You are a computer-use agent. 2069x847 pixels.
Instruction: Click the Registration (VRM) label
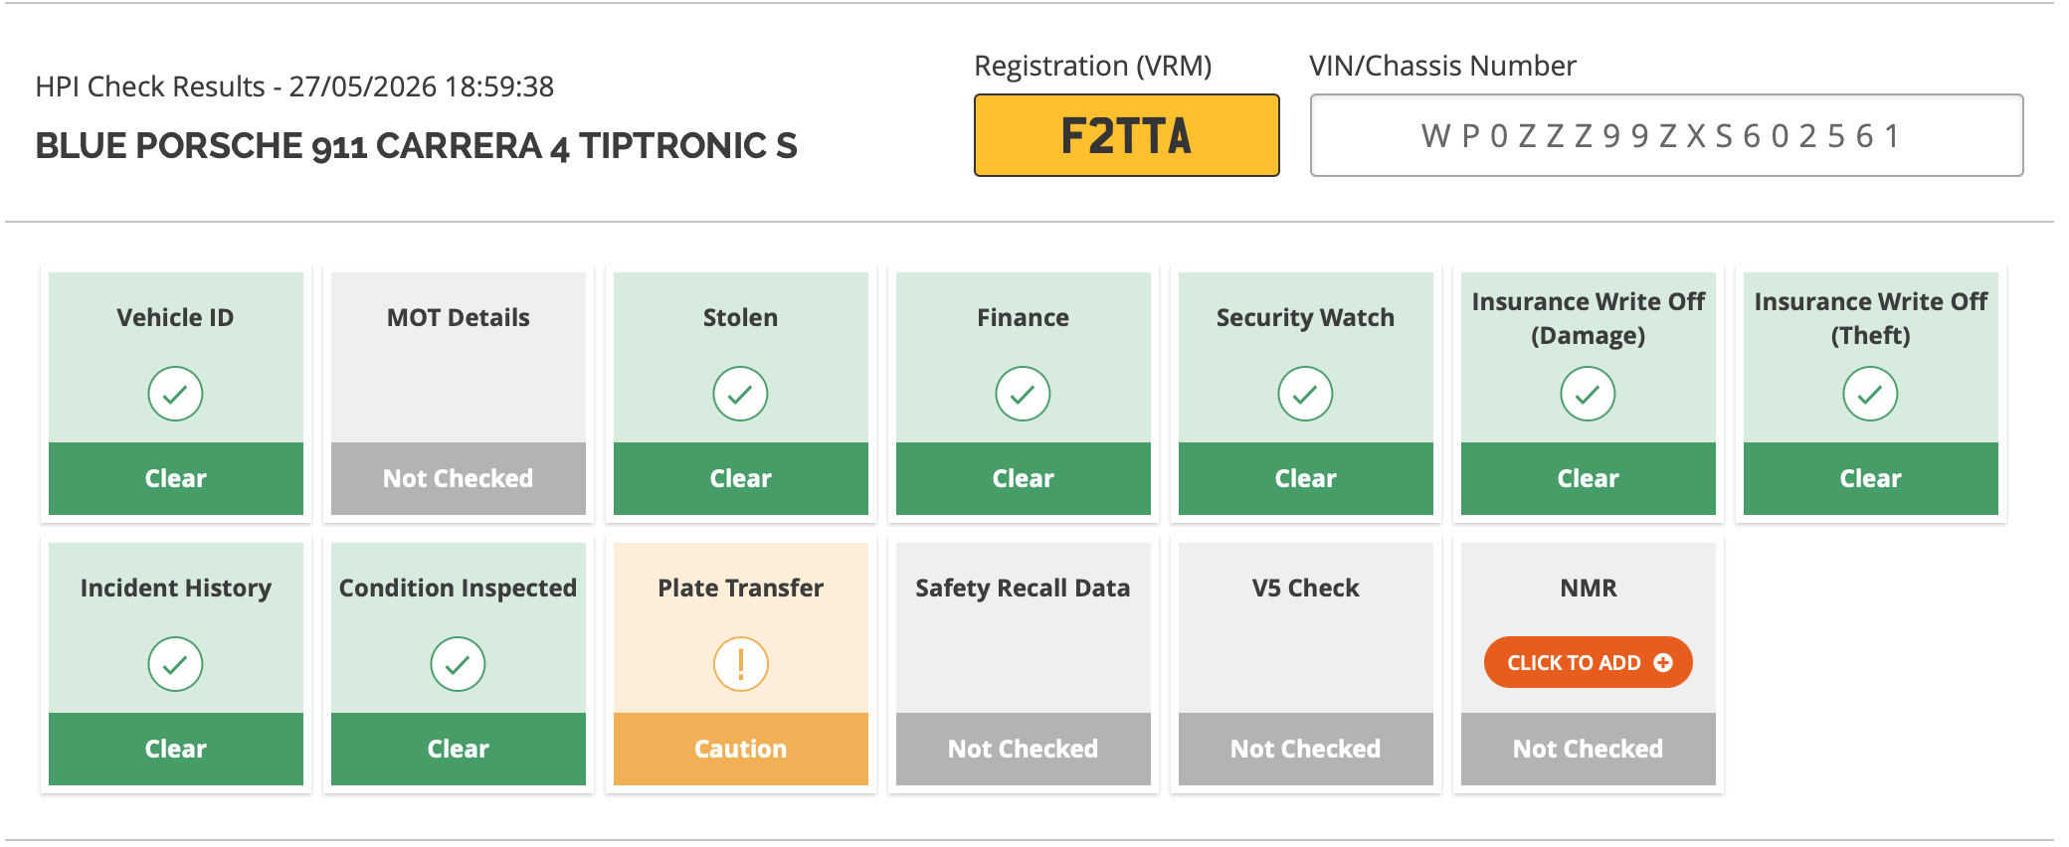pos(1093,66)
